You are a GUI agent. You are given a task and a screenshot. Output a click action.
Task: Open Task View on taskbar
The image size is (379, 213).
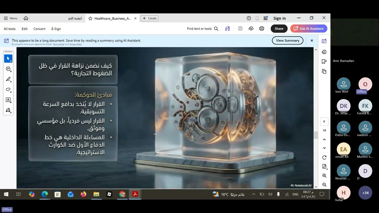[x=18, y=194]
